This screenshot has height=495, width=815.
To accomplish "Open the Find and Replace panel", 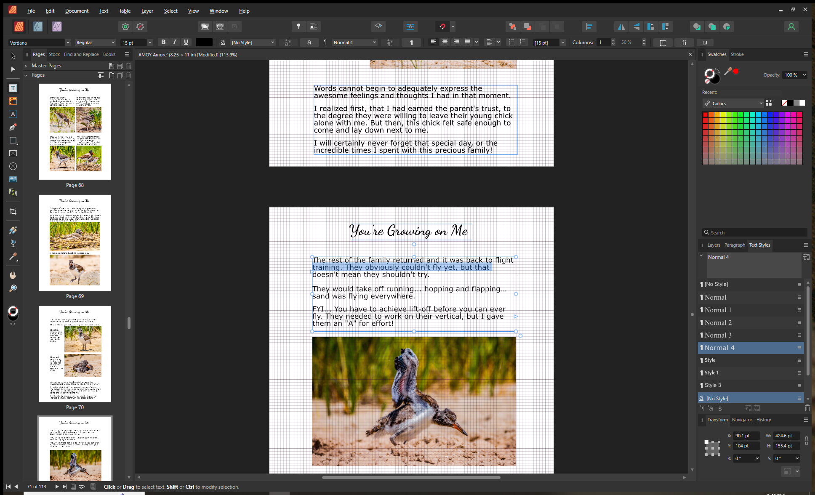I will click(81, 54).
